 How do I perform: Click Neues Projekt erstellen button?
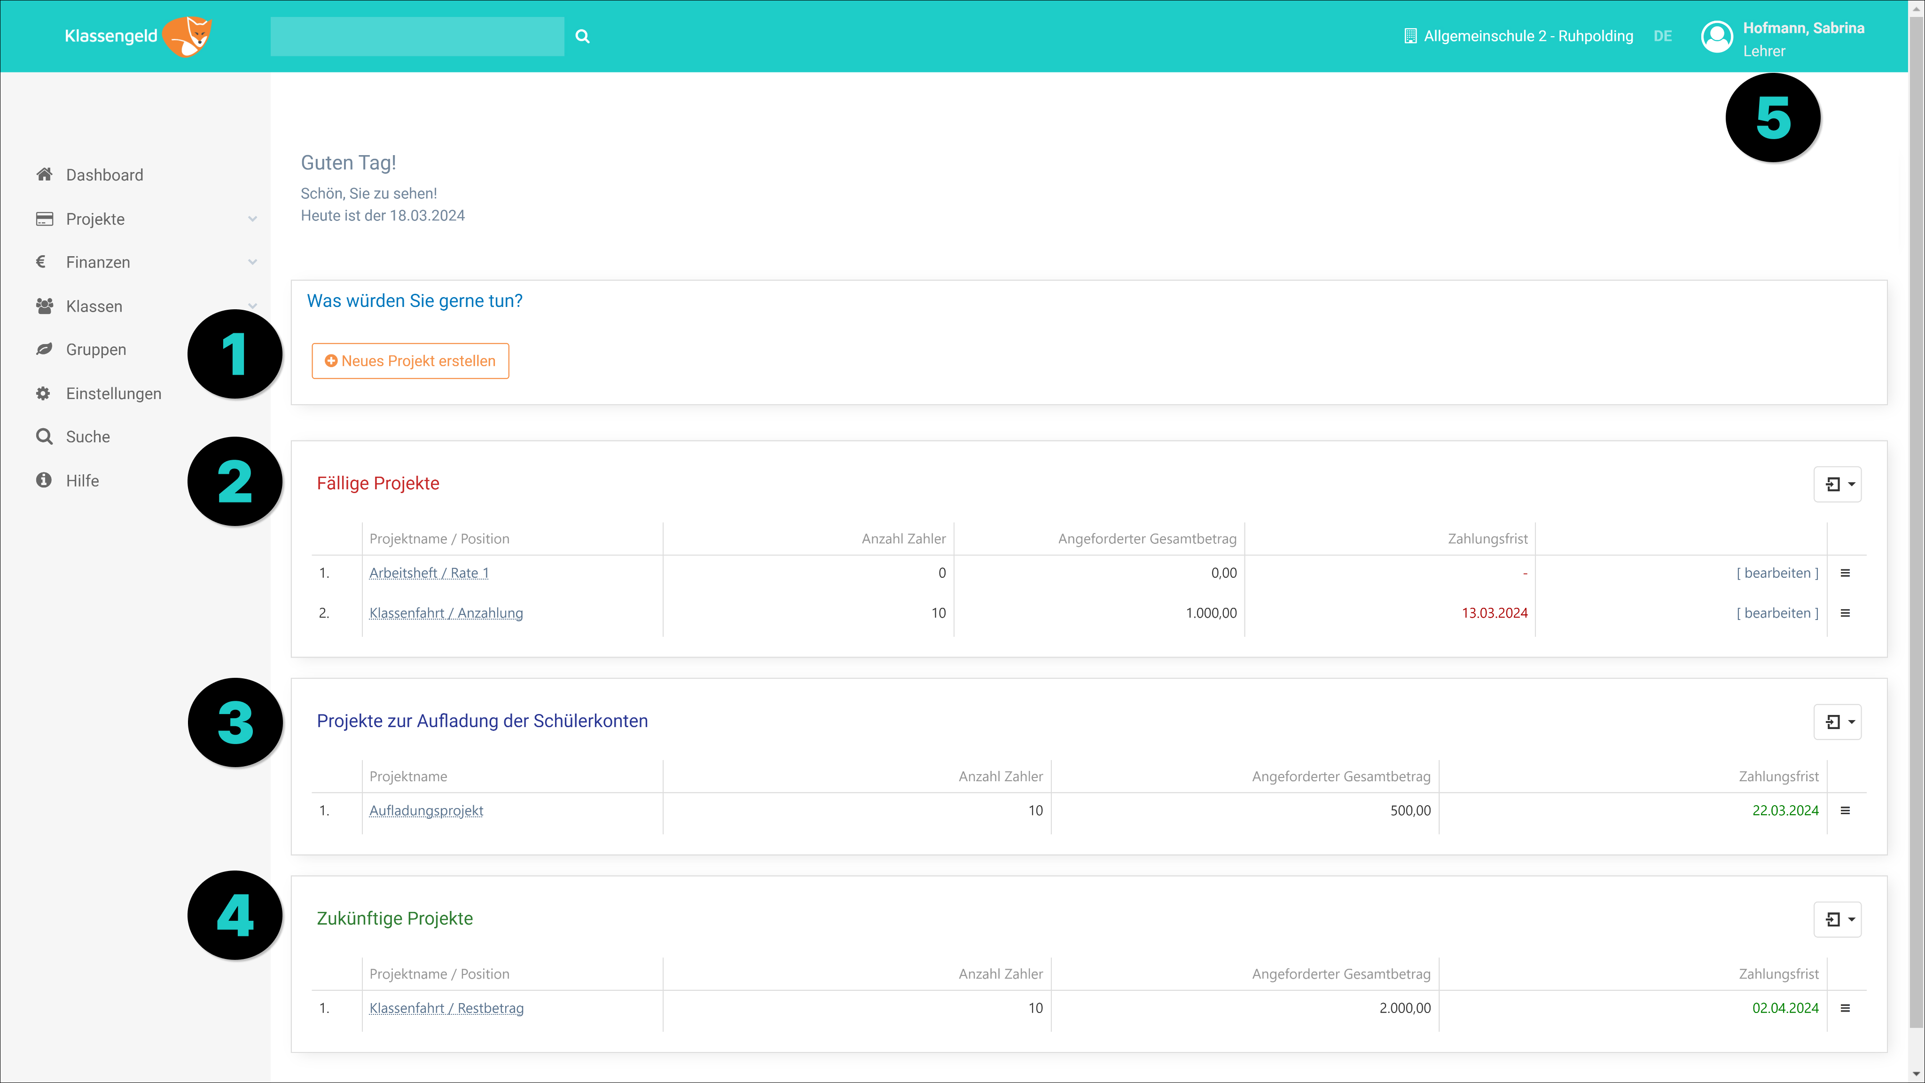point(410,361)
